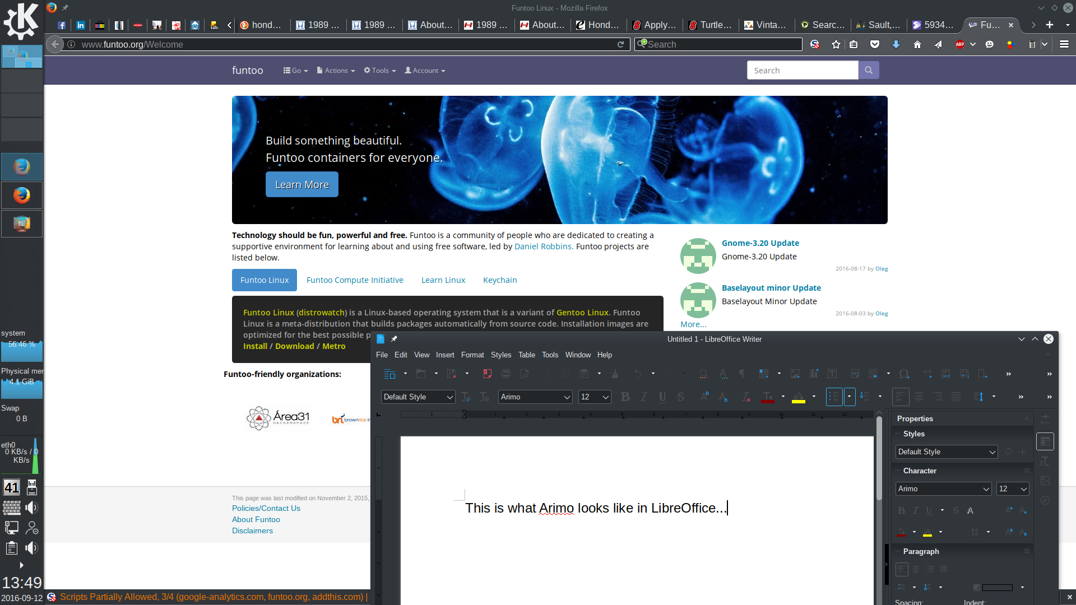Image resolution: width=1076 pixels, height=605 pixels.
Task: Click Firefox Downloads arrow icon
Action: (896, 44)
